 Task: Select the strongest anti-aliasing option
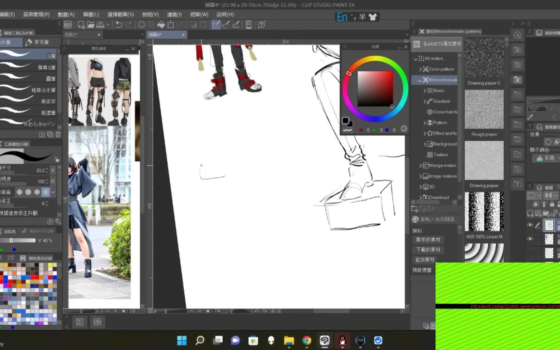[46, 192]
